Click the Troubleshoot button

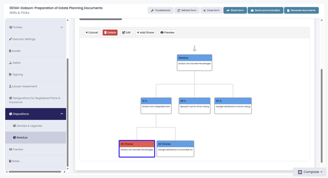point(161,10)
